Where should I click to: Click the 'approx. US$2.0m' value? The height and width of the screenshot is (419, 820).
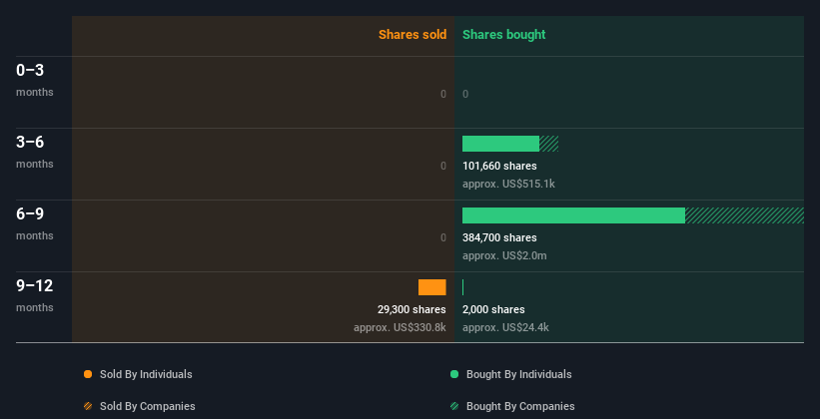point(504,256)
